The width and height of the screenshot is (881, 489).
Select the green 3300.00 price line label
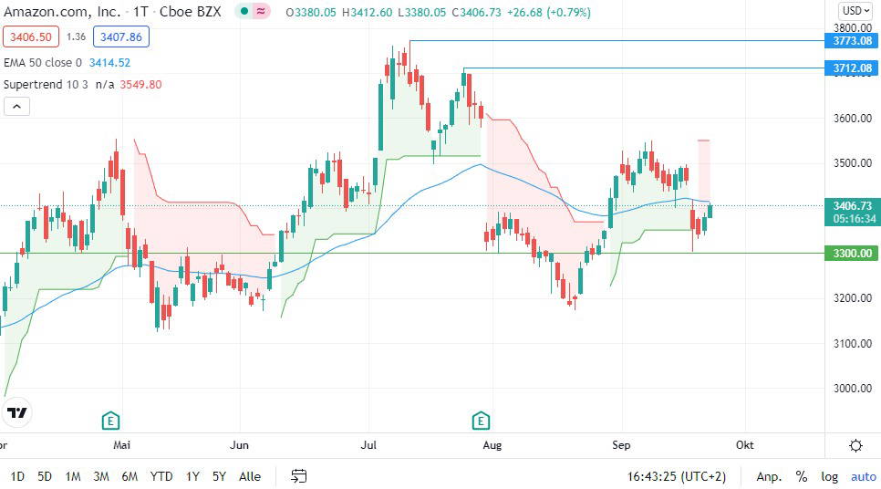(853, 253)
